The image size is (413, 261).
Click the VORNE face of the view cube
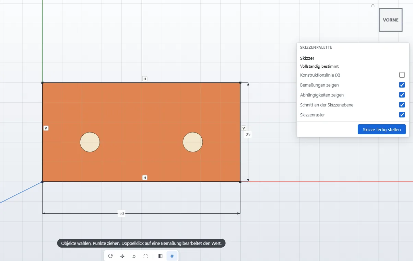pyautogui.click(x=391, y=20)
